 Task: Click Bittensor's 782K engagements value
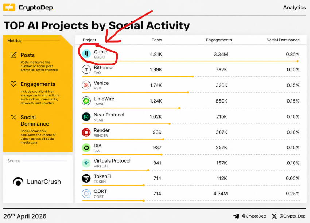click(x=221, y=69)
